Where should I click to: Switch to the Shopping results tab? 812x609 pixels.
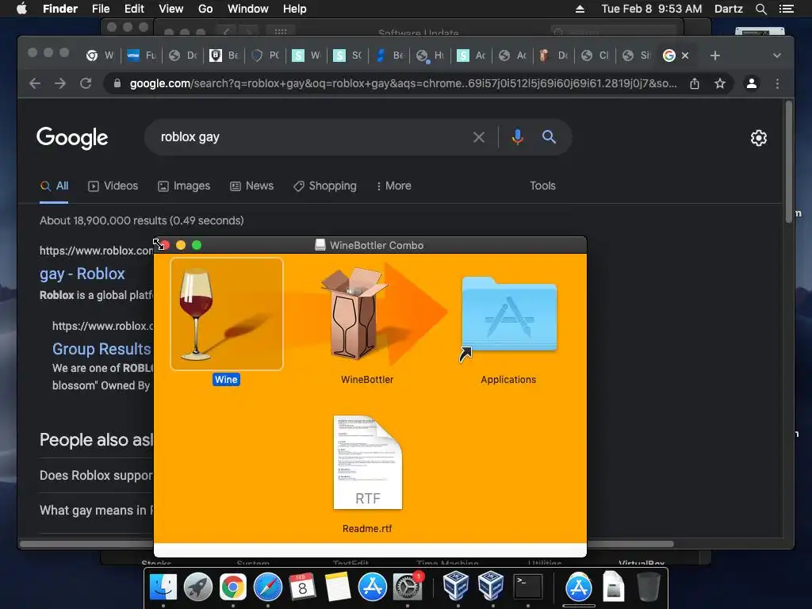[x=324, y=186]
